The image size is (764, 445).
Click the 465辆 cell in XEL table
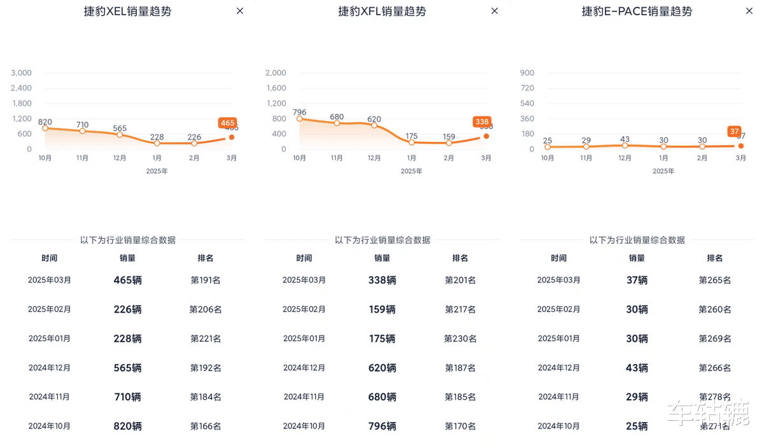[127, 280]
